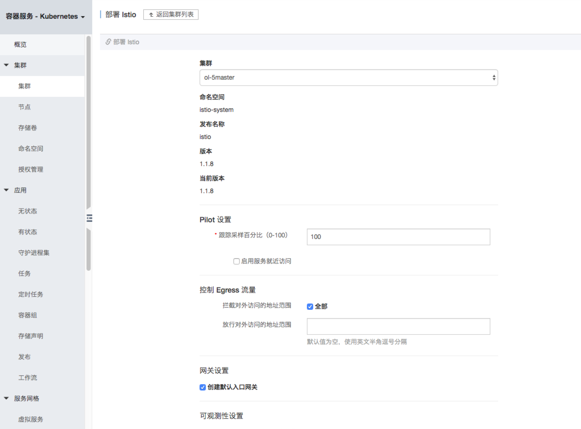
Task: Open 存储卷 in the sidebar
Action: (x=42, y=128)
